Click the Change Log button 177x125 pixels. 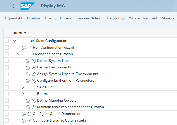click(x=114, y=18)
